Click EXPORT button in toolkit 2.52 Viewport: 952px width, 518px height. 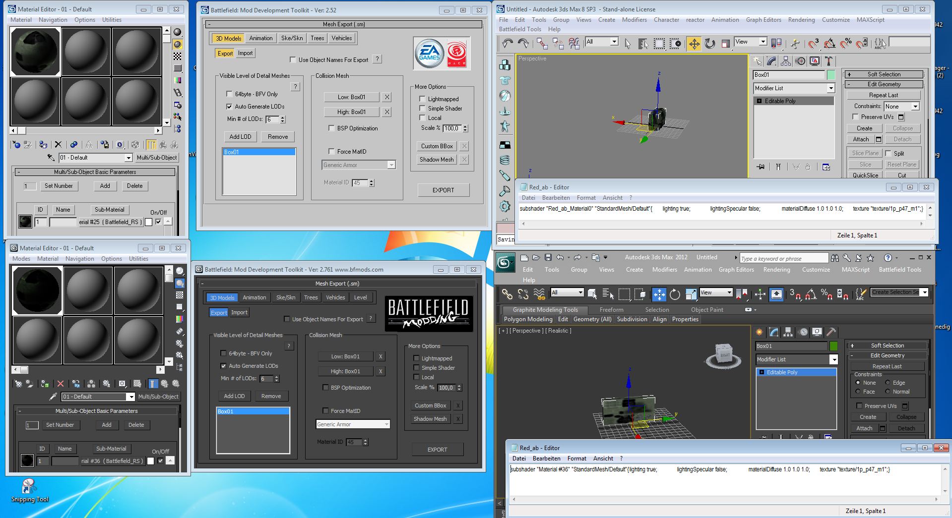443,190
